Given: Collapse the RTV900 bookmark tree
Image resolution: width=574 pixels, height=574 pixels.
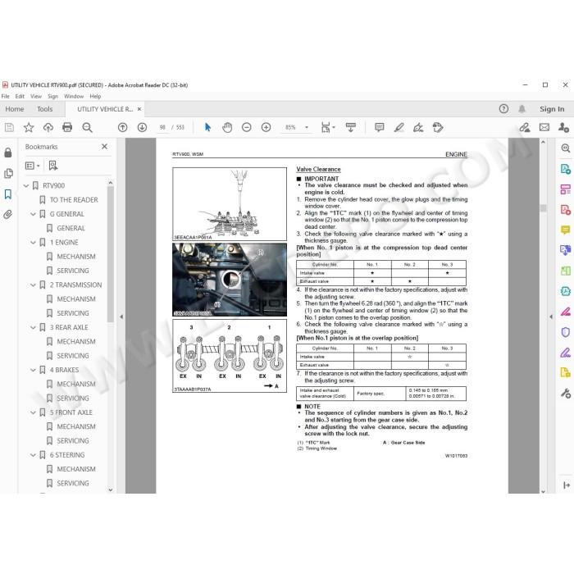Looking at the screenshot, I should pyautogui.click(x=26, y=185).
